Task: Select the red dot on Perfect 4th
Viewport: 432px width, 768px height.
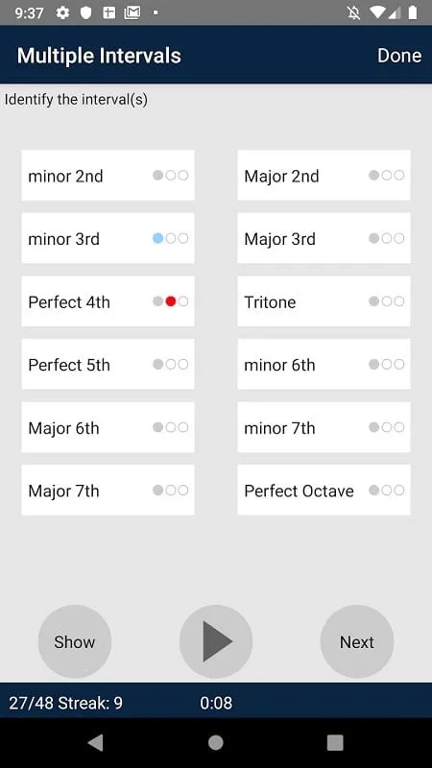Action: click(171, 301)
